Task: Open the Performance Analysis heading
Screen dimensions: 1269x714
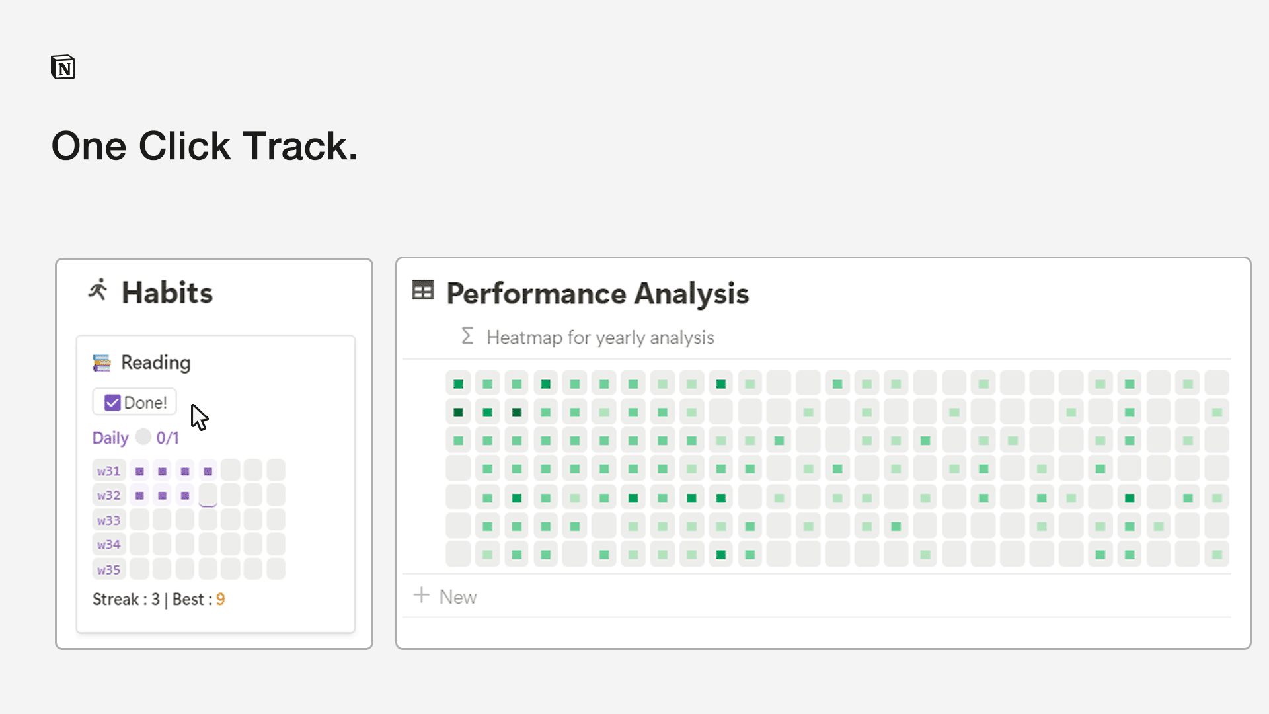Action: click(597, 294)
